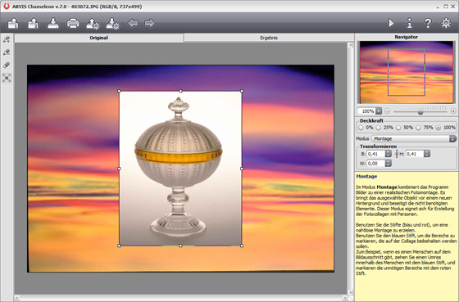Zoom in with the round button right of slider
Screen dimensions: 459x302
(453, 111)
